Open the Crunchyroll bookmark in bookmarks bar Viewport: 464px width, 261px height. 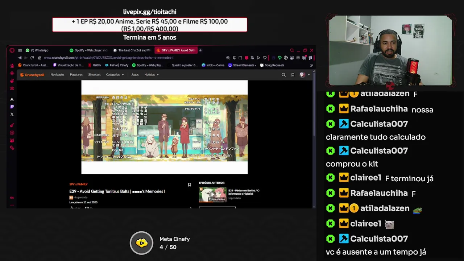tap(33, 65)
